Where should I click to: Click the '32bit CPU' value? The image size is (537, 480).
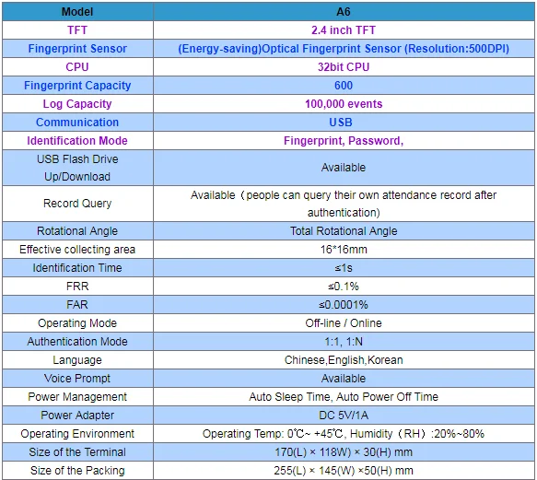[x=344, y=67]
